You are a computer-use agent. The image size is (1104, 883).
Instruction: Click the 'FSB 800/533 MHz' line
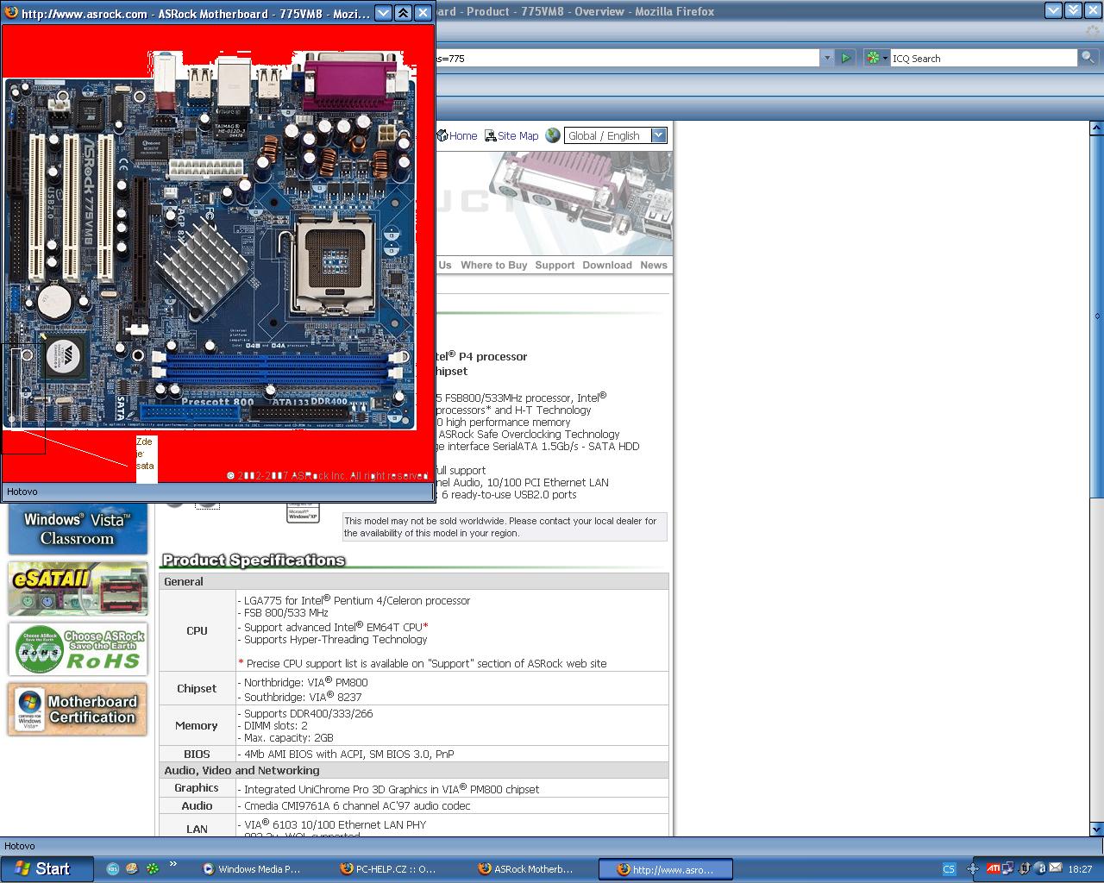point(283,612)
